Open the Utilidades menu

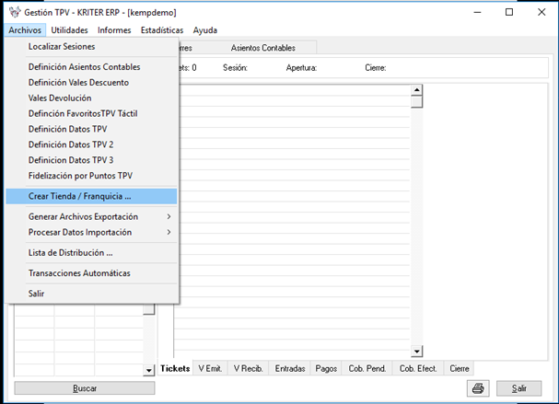point(70,30)
